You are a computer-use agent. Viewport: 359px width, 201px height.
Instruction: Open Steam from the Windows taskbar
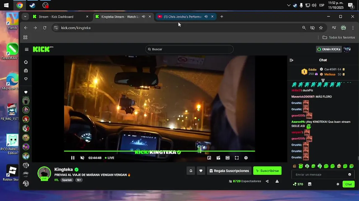pos(32,5)
